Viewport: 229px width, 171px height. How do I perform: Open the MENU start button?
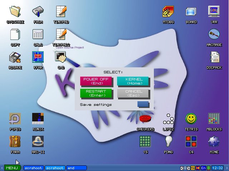[12, 168]
